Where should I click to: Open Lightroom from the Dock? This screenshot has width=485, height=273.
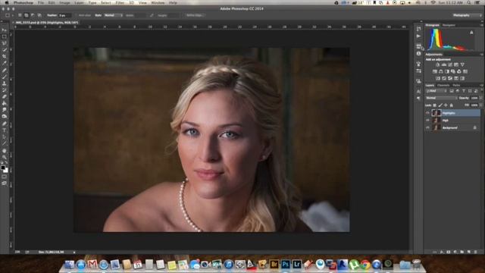296,265
